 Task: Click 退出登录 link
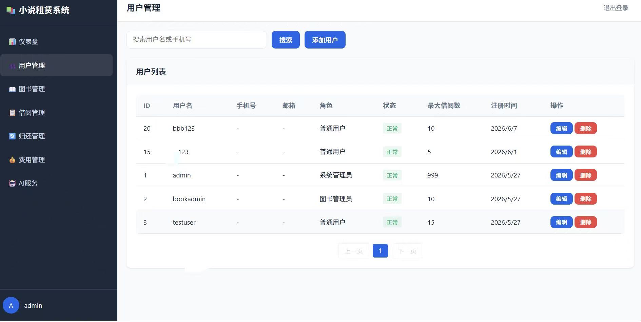coord(616,8)
